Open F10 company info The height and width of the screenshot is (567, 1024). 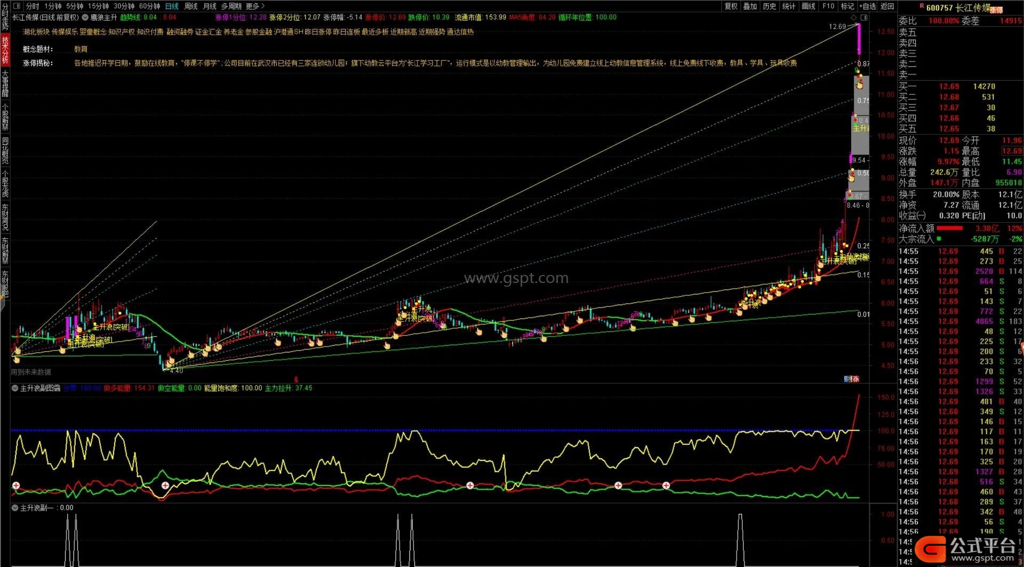click(828, 6)
